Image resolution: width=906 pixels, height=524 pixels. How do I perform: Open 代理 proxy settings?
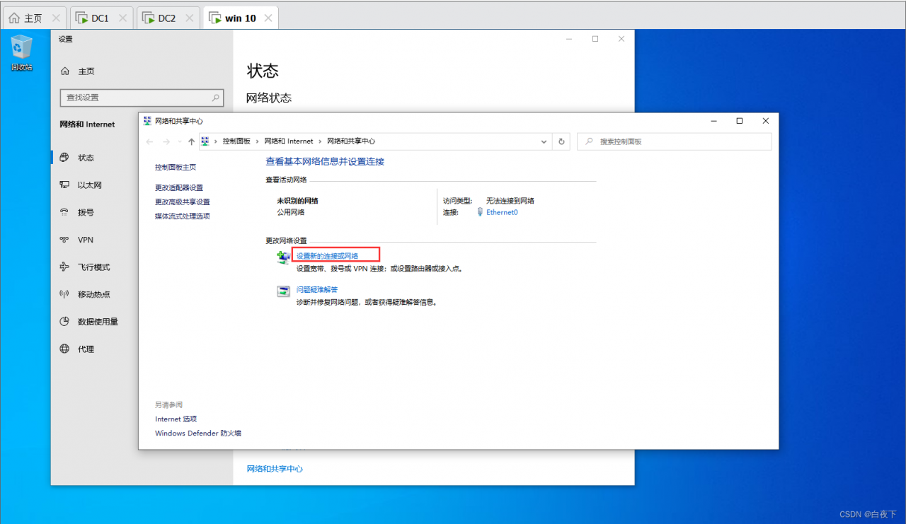84,348
